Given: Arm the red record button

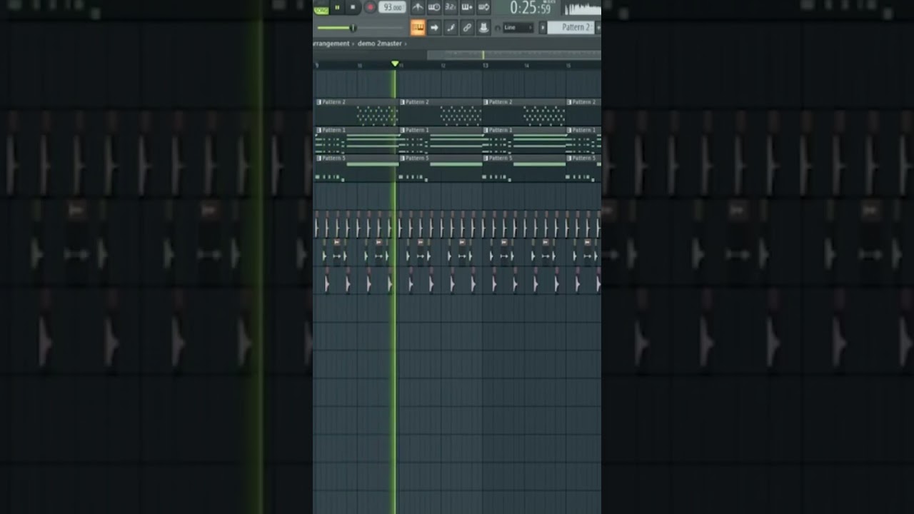Looking at the screenshot, I should (x=370, y=7).
